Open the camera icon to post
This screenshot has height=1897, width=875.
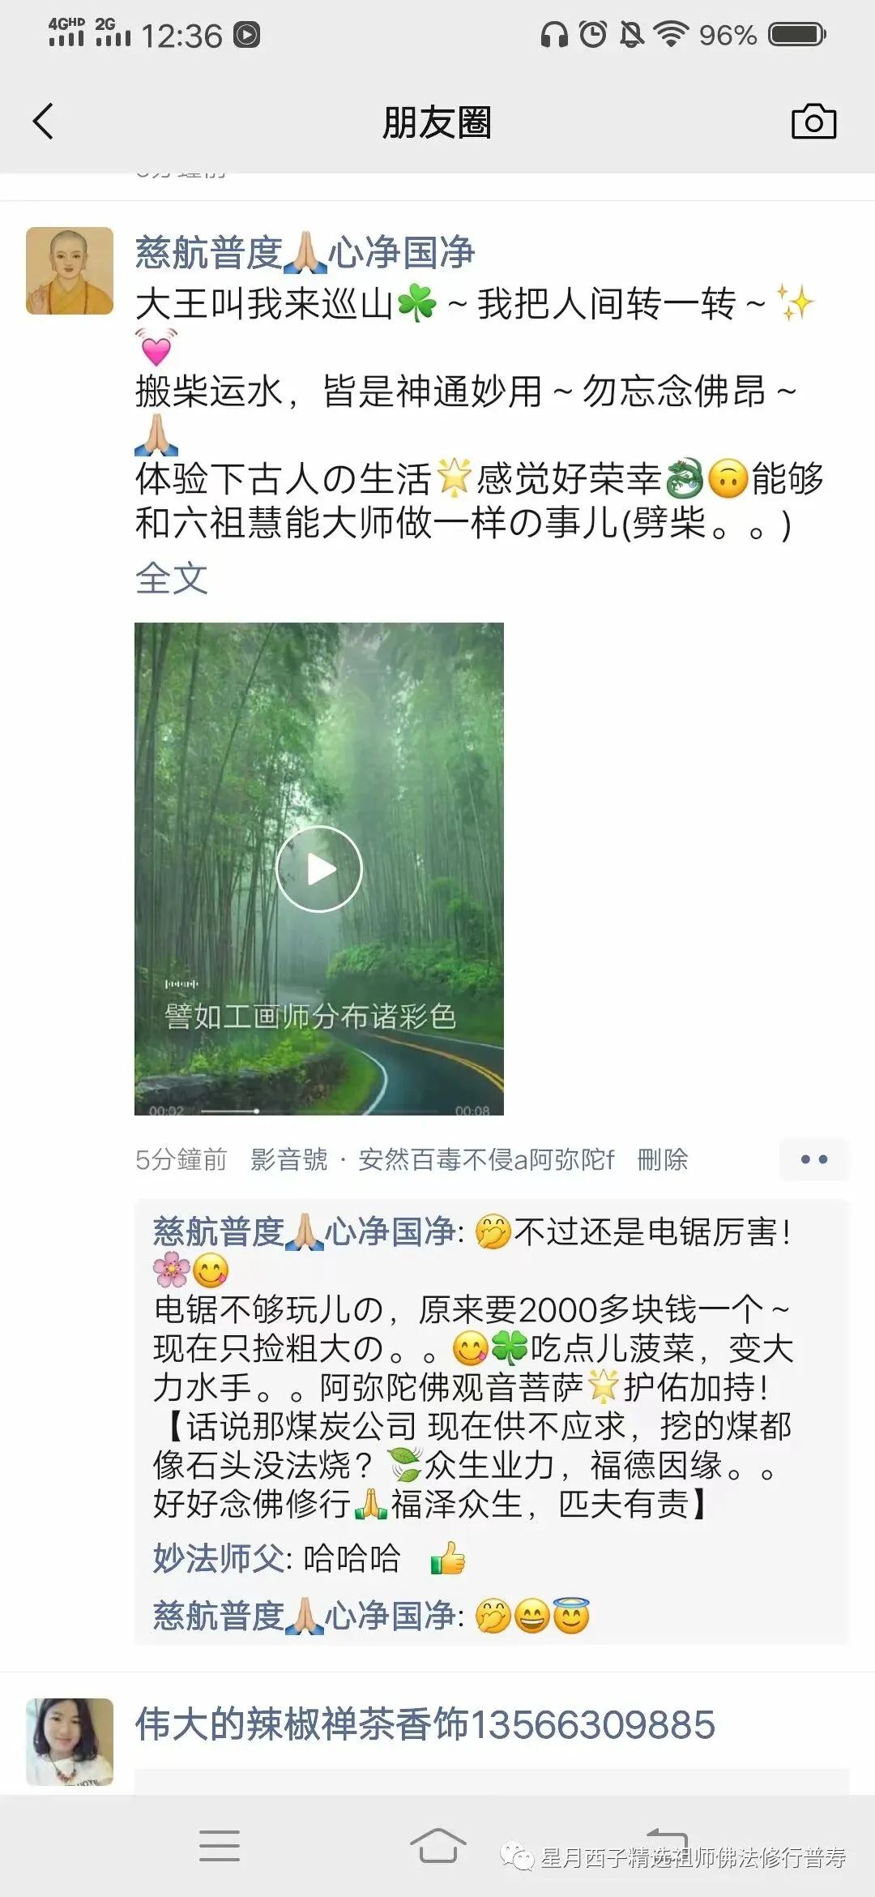tap(813, 122)
